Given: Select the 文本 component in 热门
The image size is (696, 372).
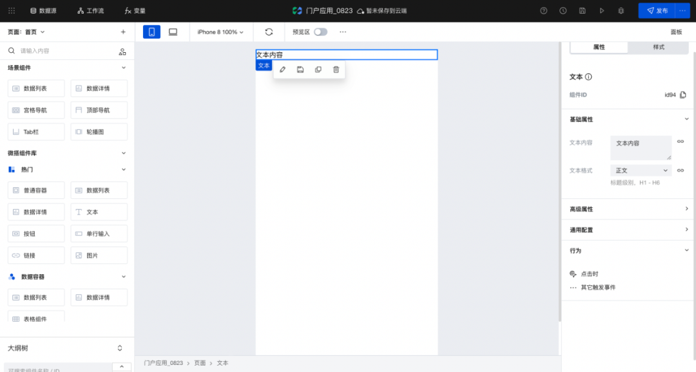Looking at the screenshot, I should tap(99, 212).
